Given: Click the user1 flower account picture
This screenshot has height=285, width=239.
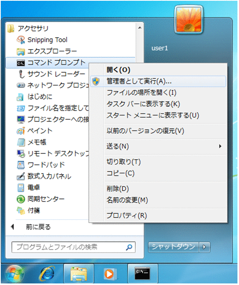Looking at the screenshot, I should pyautogui.click(x=189, y=20).
